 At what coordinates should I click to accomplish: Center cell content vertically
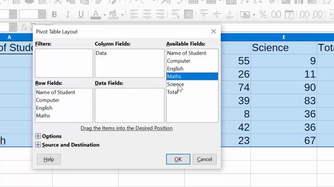[217, 14]
